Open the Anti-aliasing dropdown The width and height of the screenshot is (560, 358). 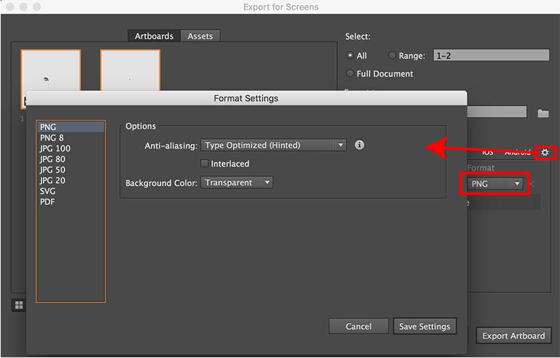click(x=273, y=145)
